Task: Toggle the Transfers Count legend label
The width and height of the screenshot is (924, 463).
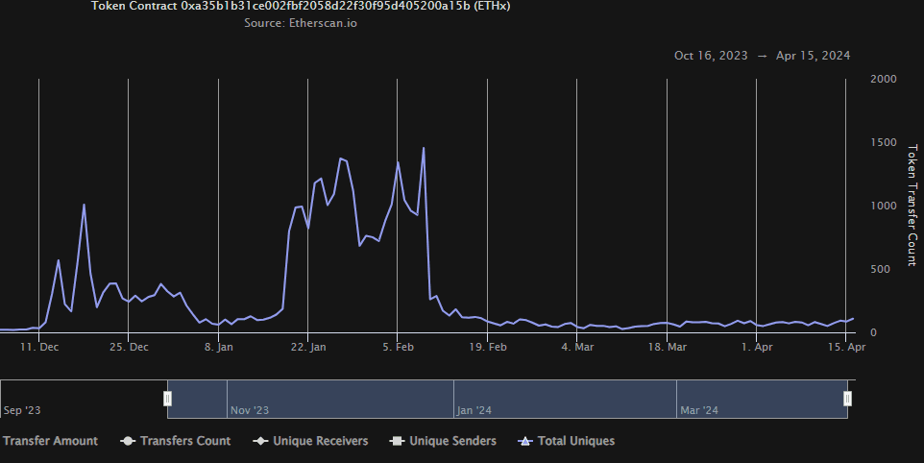Action: point(185,441)
